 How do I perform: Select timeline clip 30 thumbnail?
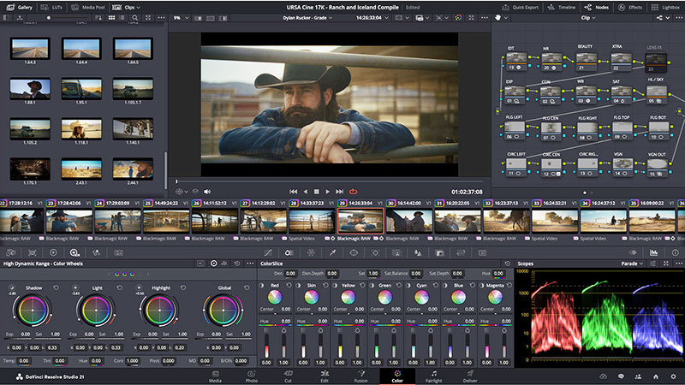click(409, 221)
